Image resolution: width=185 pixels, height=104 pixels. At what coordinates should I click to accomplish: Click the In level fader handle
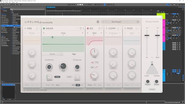[147, 35]
